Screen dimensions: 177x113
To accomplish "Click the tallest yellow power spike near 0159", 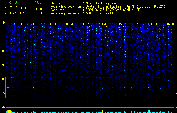I will (148, 108).
